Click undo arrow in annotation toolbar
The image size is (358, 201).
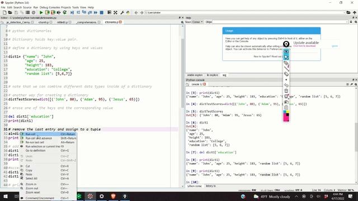click(286, 85)
